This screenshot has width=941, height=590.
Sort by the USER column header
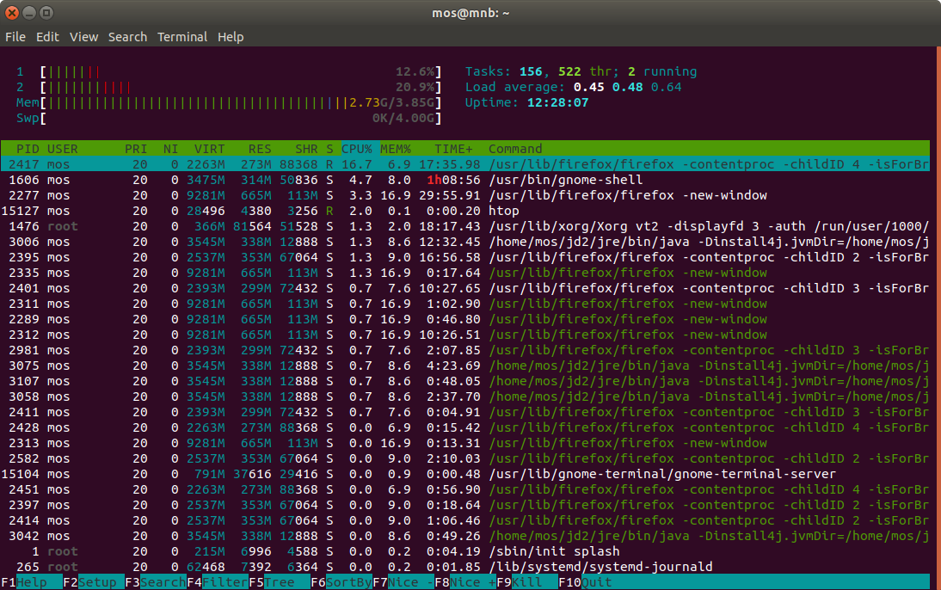[x=63, y=149]
